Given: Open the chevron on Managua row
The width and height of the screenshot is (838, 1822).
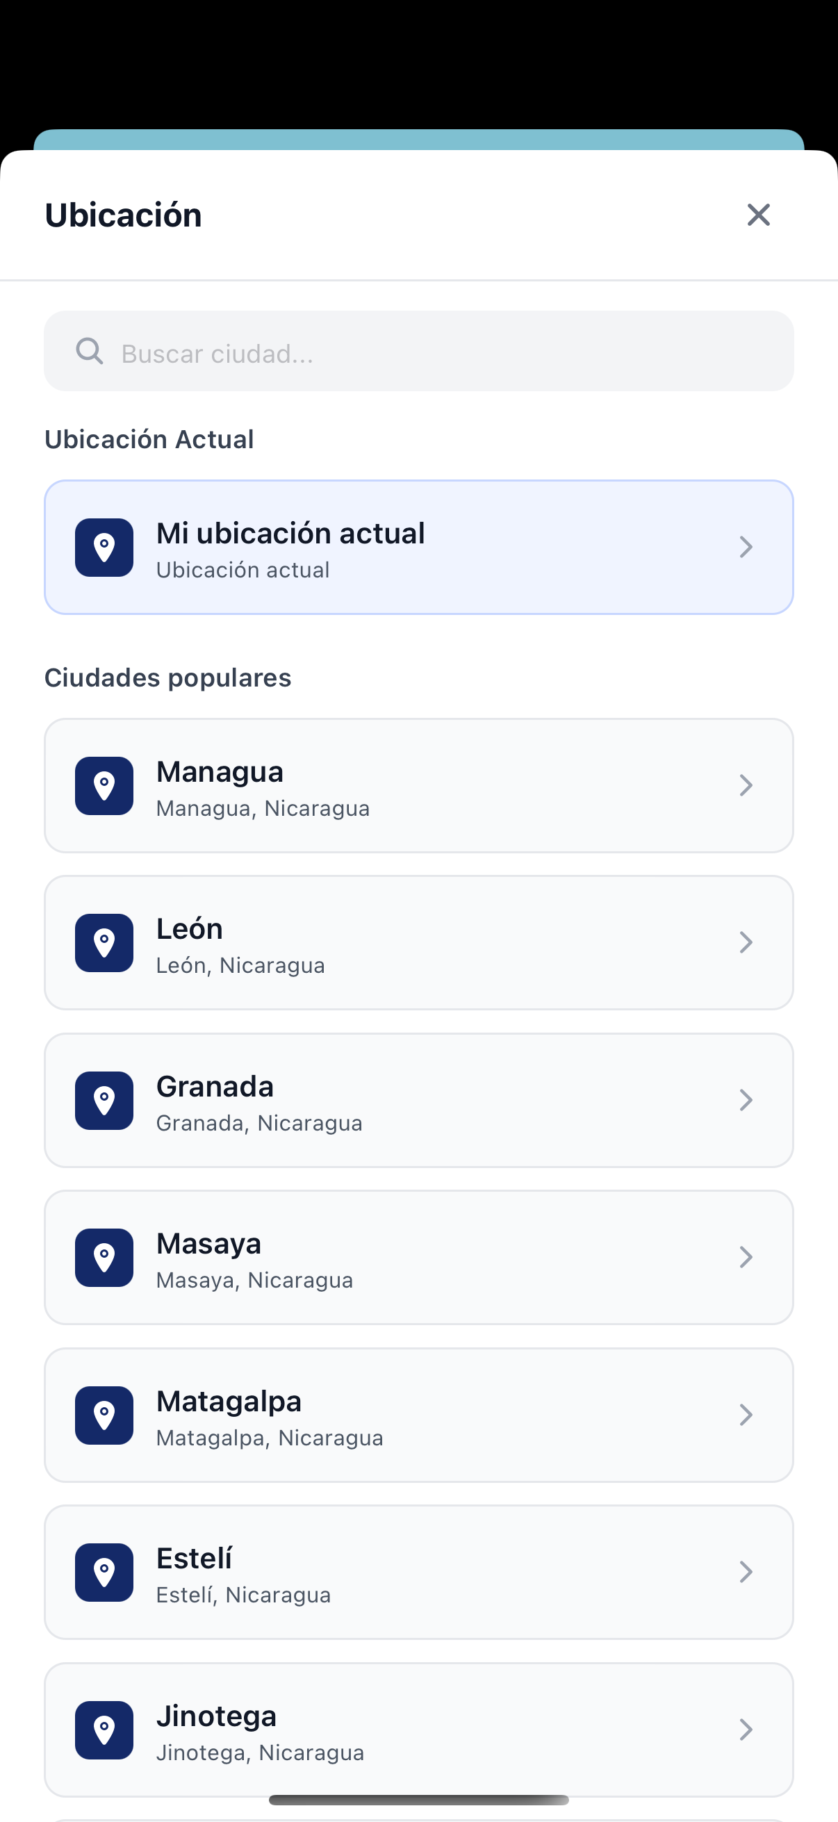Looking at the screenshot, I should [x=746, y=785].
